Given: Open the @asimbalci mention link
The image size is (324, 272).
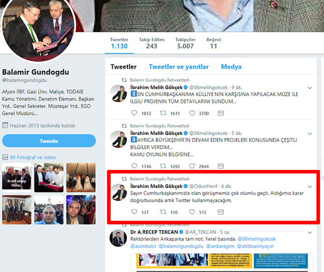Looking at the screenshot, I should point(143,246).
